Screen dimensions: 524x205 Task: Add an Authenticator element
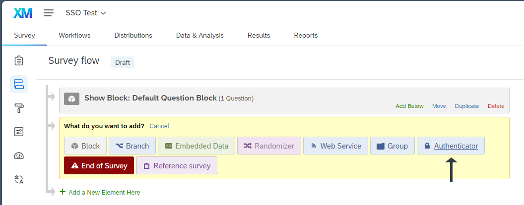click(x=451, y=146)
